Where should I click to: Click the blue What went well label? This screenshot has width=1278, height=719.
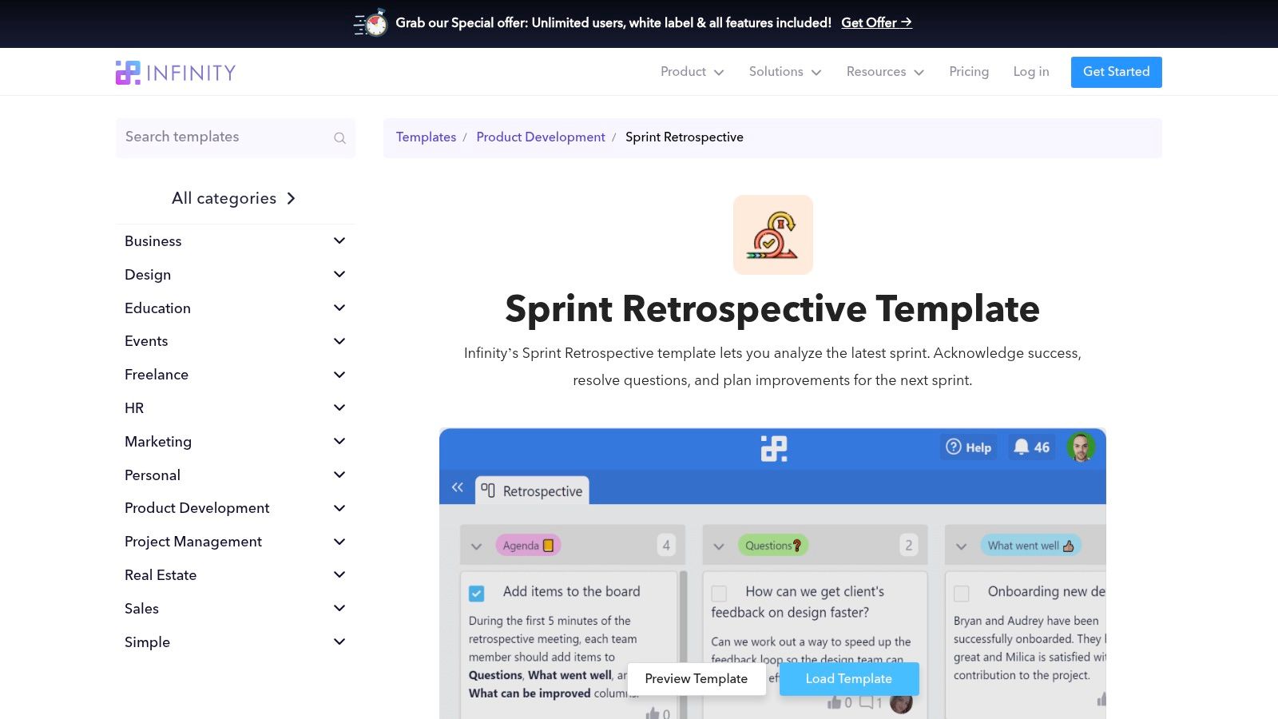[1030, 546]
